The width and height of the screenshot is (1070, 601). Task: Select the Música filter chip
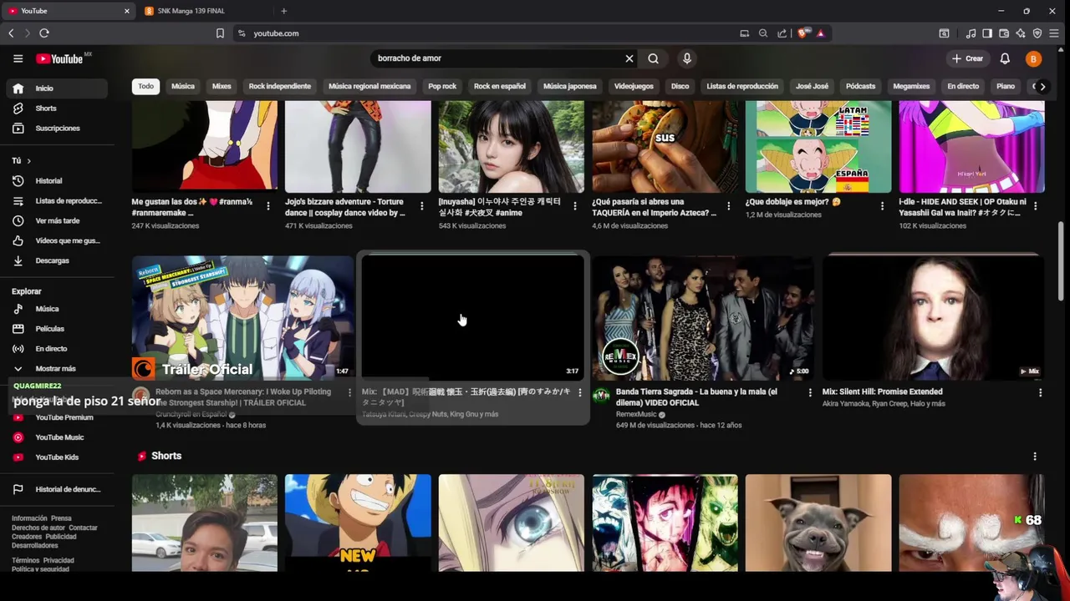point(183,86)
